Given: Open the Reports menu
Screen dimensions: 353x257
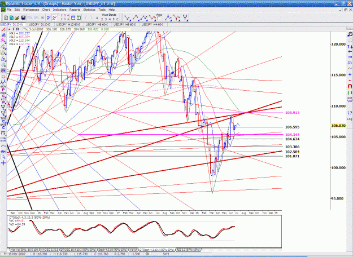Looking at the screenshot, I should [75, 10].
